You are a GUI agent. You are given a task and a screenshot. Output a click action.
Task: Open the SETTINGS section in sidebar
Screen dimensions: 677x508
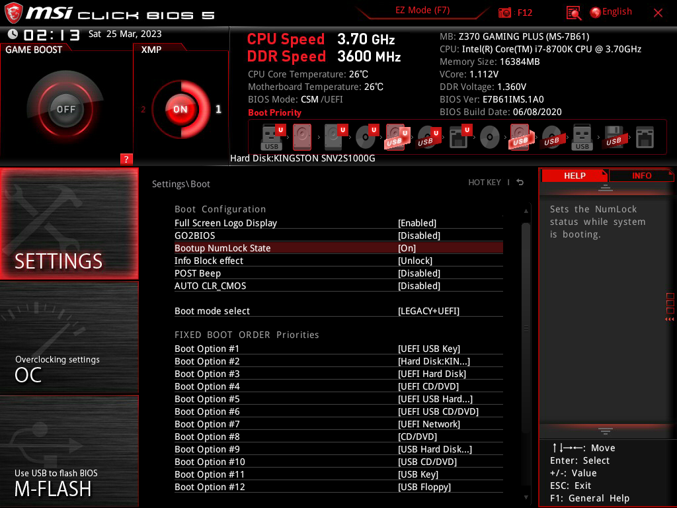69,224
